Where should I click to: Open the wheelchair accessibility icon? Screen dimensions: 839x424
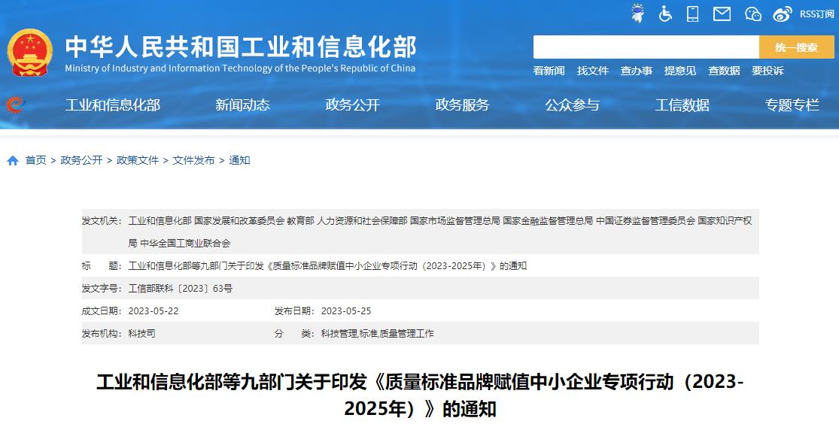(x=665, y=14)
